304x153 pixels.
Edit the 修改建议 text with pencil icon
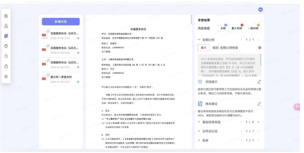(259, 104)
